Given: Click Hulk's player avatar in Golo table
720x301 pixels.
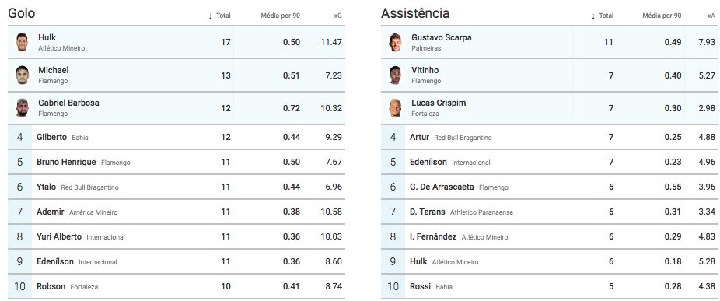Looking at the screenshot, I should point(22,42).
